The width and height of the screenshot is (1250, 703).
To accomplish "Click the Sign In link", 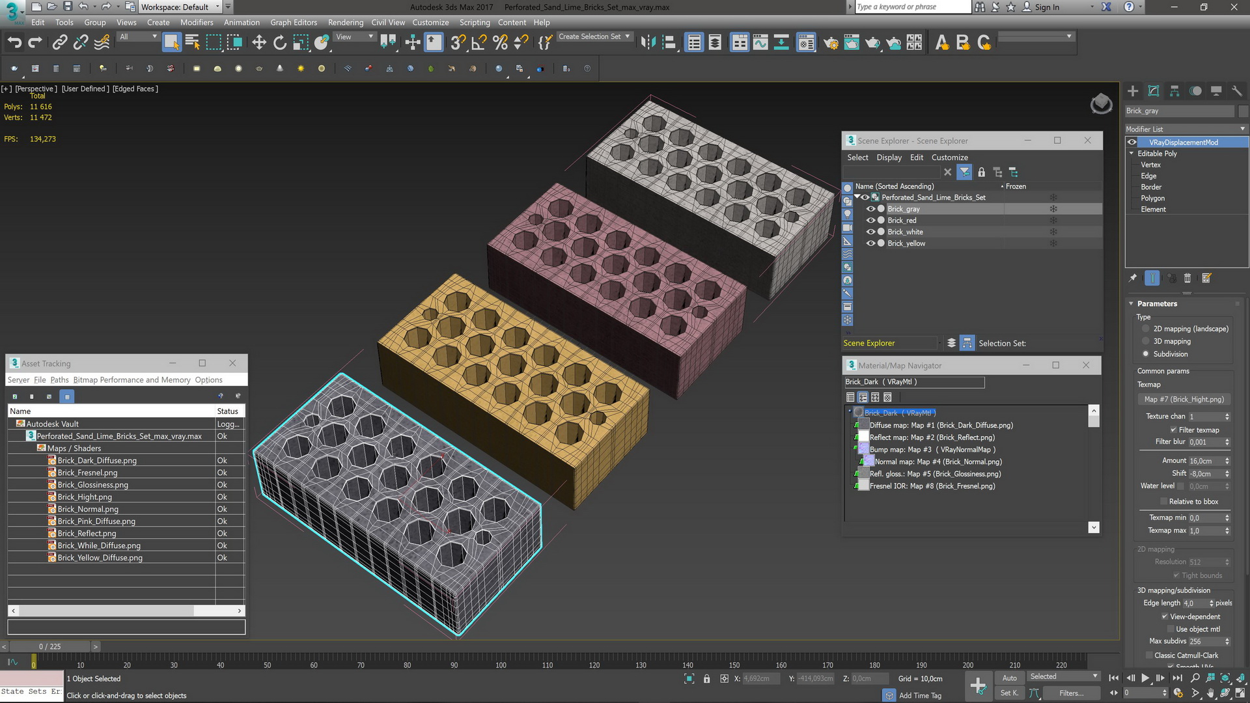I will (1047, 7).
